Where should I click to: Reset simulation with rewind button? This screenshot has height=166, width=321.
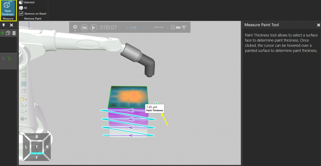click(x=84, y=28)
